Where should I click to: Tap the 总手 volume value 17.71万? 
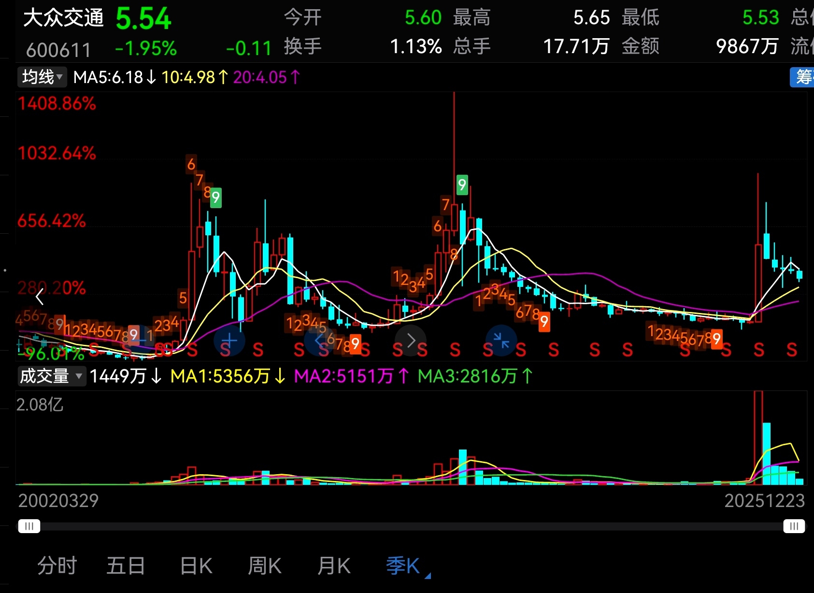click(576, 47)
